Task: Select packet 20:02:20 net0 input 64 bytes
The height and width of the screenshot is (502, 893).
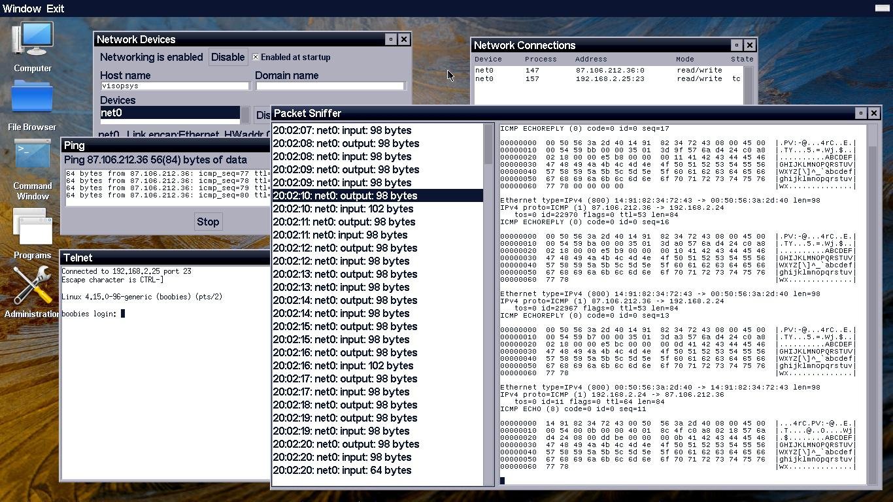Action: [x=378, y=470]
